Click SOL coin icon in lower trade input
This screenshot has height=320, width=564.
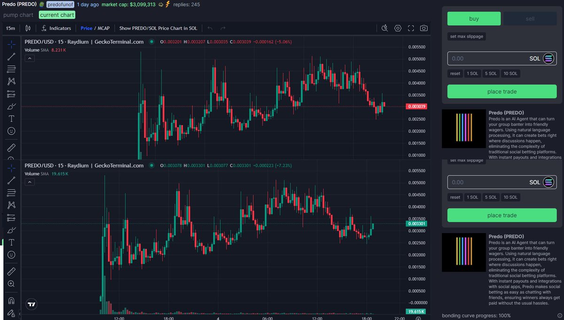tap(549, 182)
